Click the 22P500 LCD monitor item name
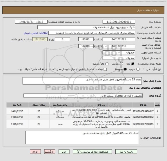Screen dimensions: 167x161 [x=101, y=117]
